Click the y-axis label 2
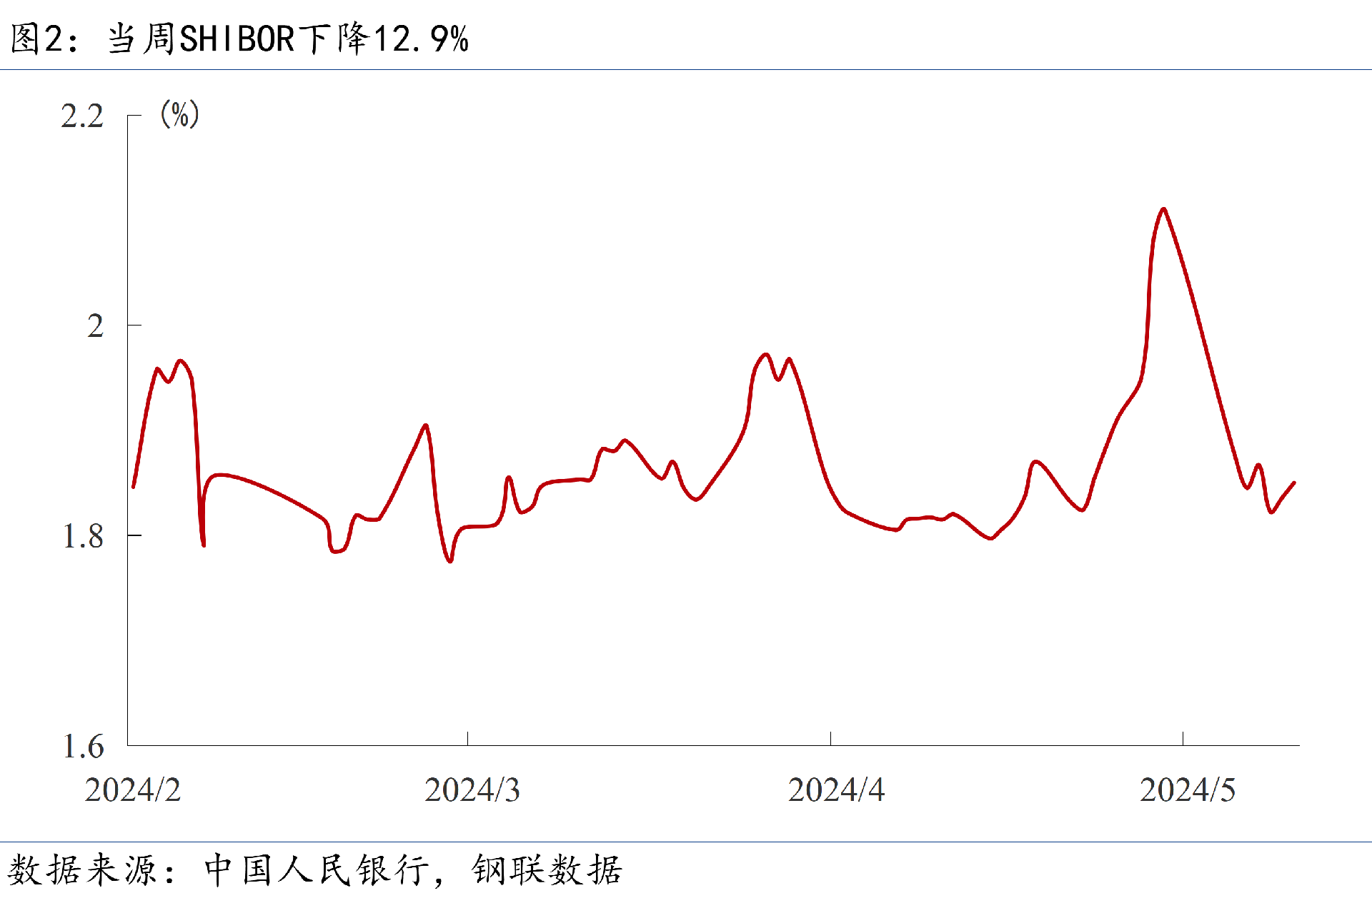The width and height of the screenshot is (1372, 913). [x=95, y=326]
